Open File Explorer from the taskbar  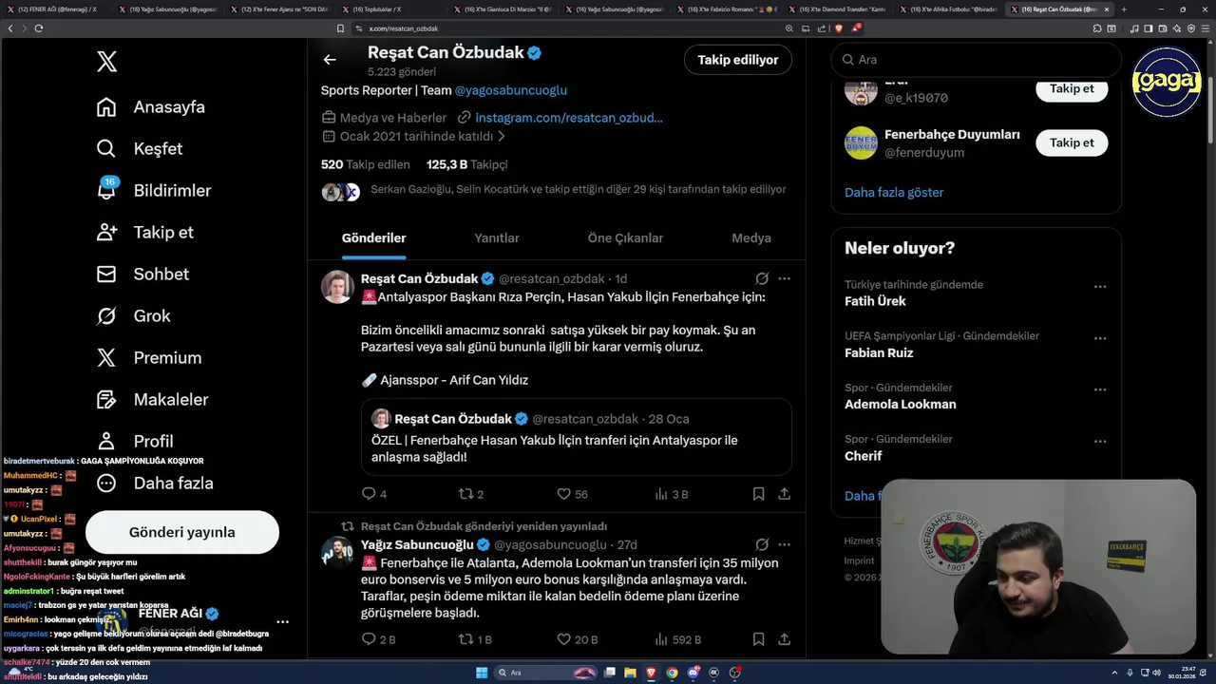click(x=630, y=673)
